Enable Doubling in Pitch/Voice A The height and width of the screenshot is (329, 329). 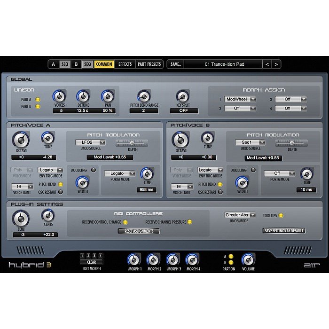point(94,170)
